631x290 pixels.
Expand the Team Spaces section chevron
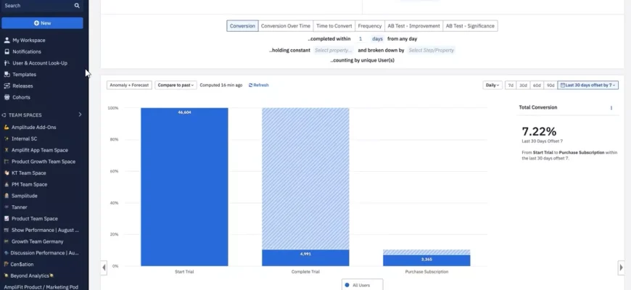pos(80,115)
